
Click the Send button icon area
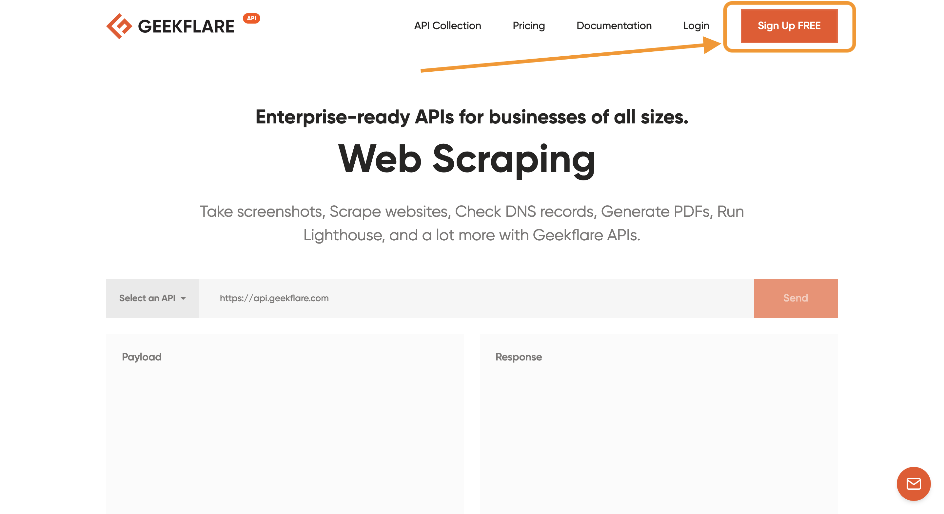point(794,298)
